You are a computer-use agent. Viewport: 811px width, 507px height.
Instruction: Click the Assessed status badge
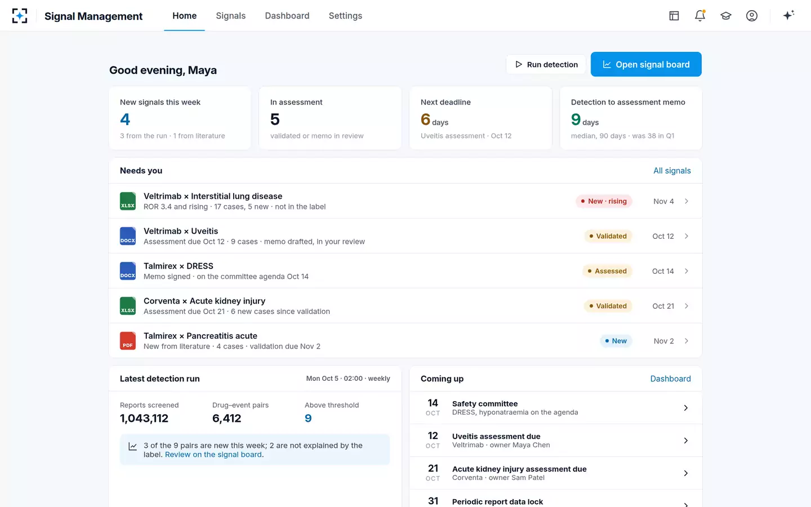click(607, 271)
